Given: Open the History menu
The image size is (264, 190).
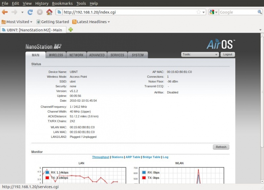Looking at the screenshot, I should 42,3.
